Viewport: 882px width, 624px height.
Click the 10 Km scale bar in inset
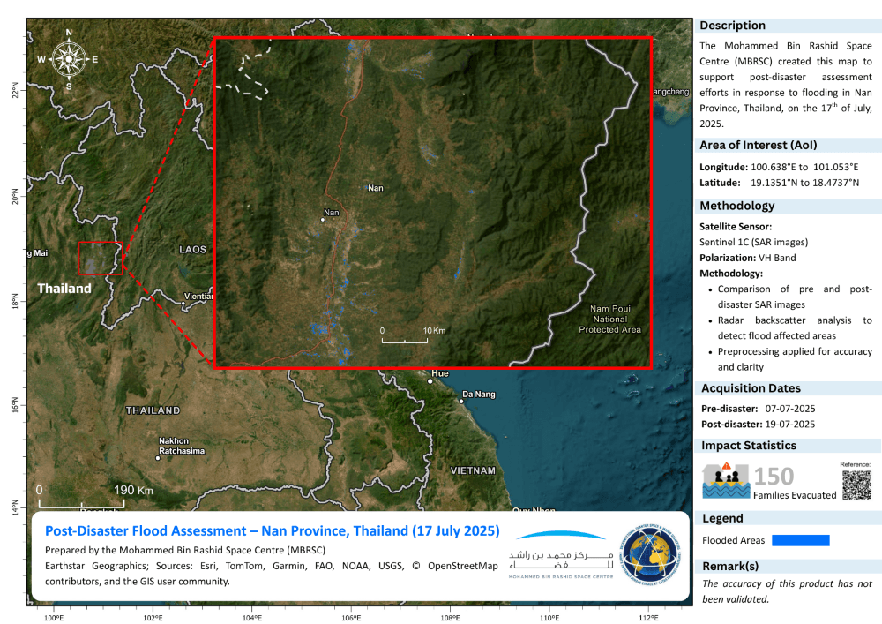(x=405, y=338)
